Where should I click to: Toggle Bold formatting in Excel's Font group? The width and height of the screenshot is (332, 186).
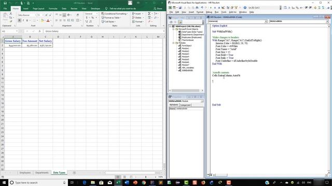19,20
